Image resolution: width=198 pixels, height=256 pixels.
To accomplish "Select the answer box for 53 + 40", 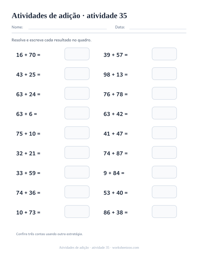I will (164, 192).
